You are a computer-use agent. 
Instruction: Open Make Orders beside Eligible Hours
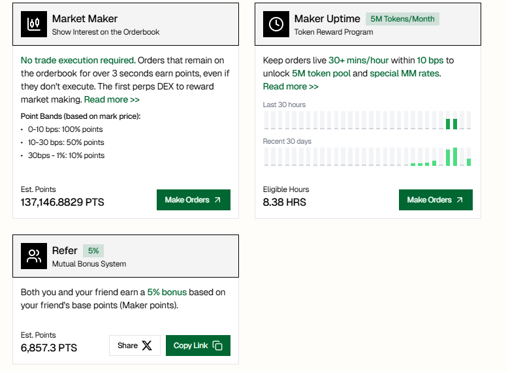click(436, 200)
